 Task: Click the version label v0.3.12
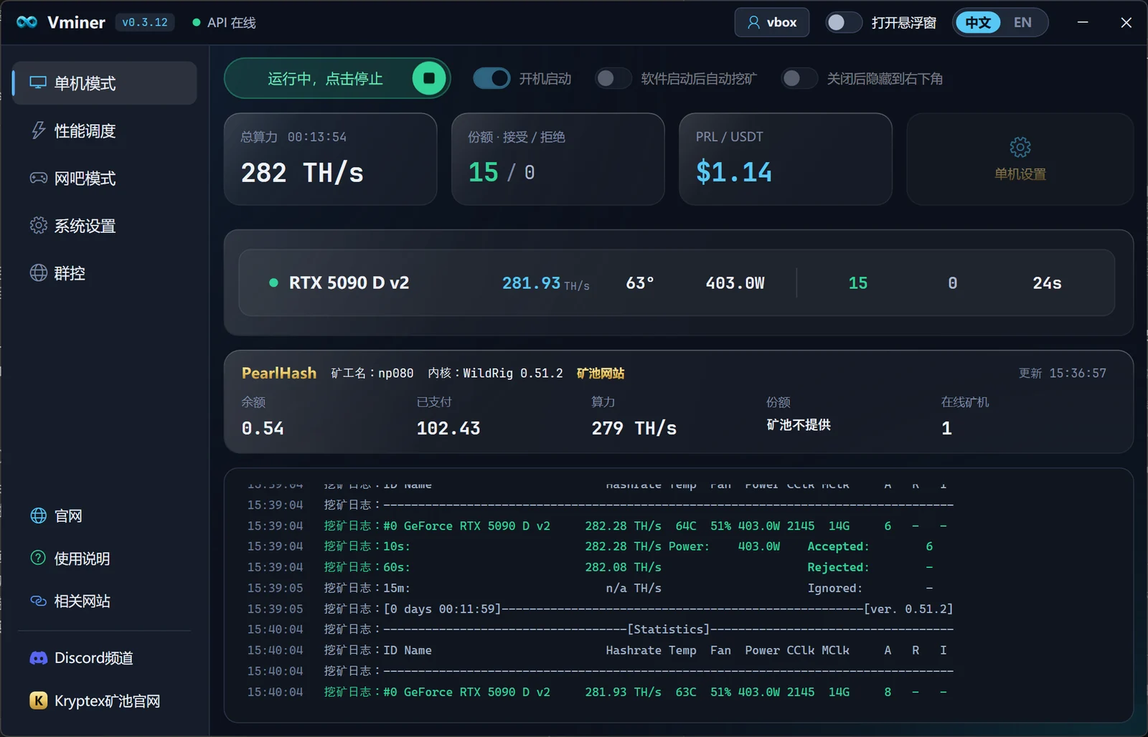(145, 22)
